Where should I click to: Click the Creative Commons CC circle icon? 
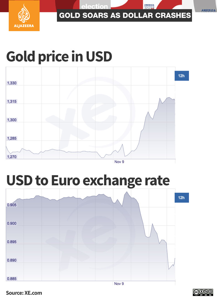[x=196, y=292]
